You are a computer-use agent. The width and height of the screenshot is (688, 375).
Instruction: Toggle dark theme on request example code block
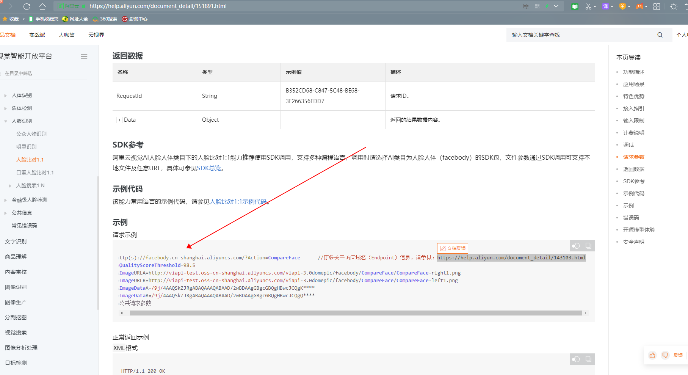pyautogui.click(x=576, y=246)
